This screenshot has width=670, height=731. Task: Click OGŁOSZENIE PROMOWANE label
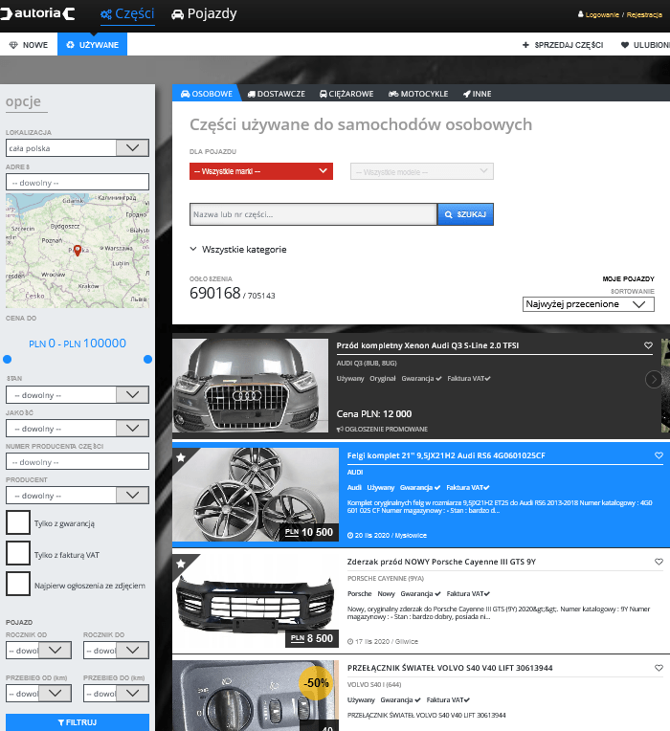[382, 429]
